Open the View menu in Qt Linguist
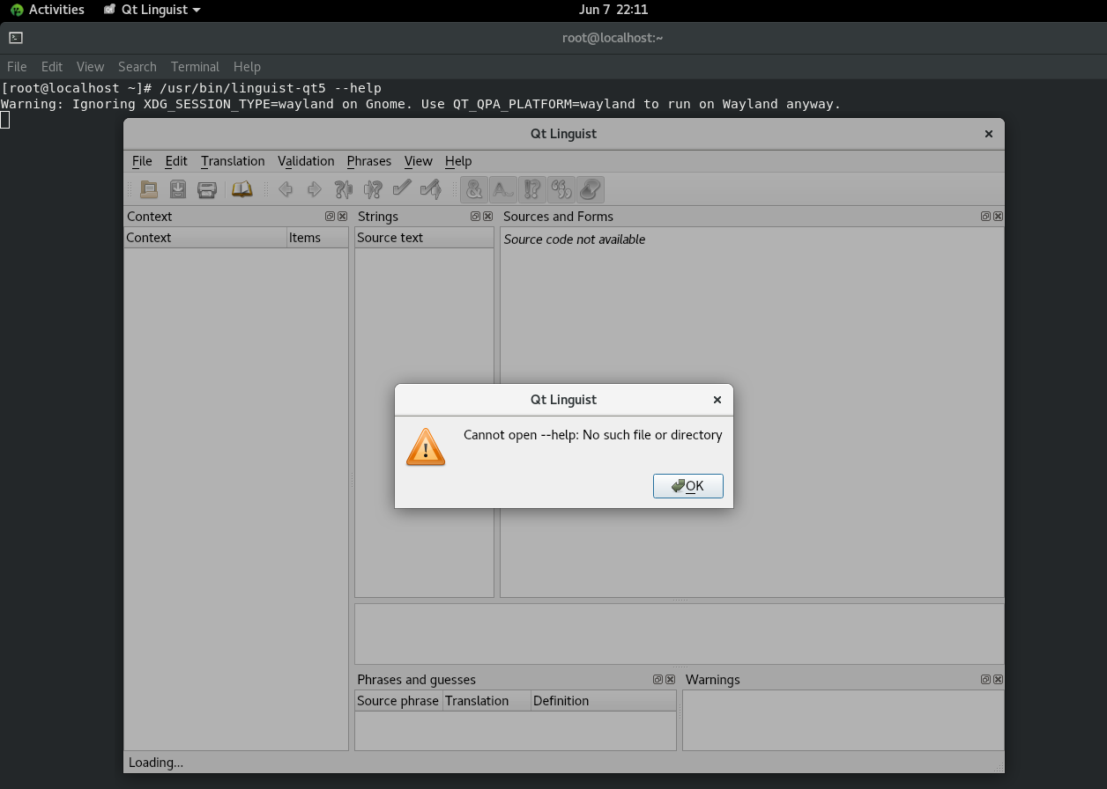Image resolution: width=1107 pixels, height=789 pixels. pyautogui.click(x=418, y=161)
